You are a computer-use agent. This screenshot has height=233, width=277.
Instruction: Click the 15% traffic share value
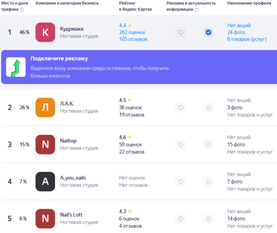[24, 144]
